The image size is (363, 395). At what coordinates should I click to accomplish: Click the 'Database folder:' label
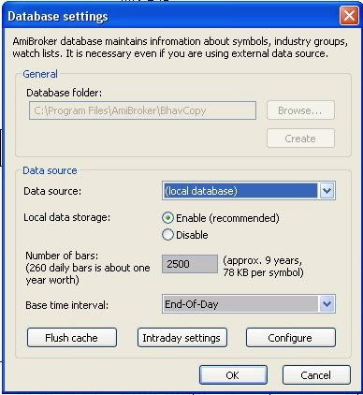click(x=65, y=93)
